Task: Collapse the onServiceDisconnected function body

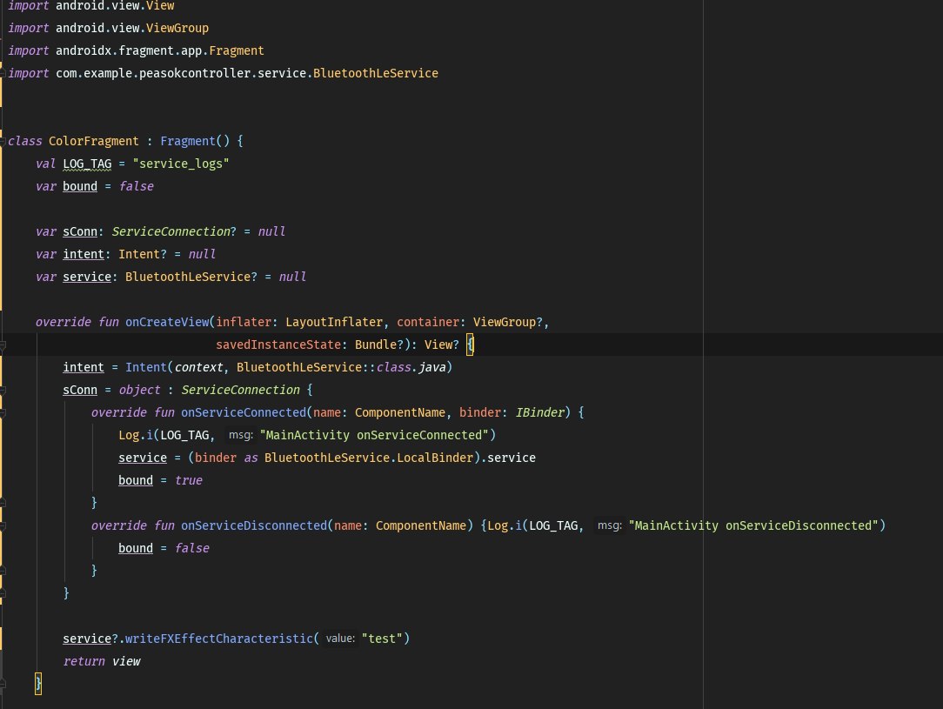Action: 3,526
